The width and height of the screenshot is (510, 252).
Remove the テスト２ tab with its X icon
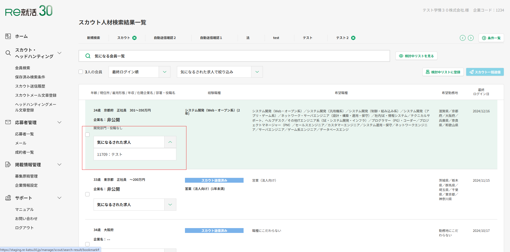(353, 38)
